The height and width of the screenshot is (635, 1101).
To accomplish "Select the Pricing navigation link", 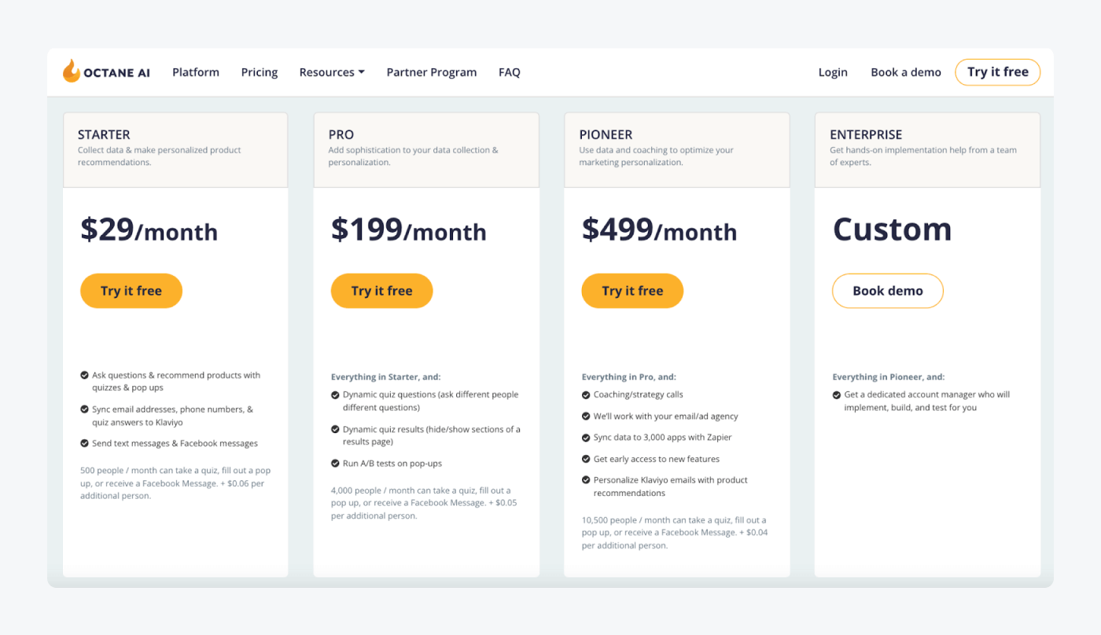I will (x=260, y=72).
